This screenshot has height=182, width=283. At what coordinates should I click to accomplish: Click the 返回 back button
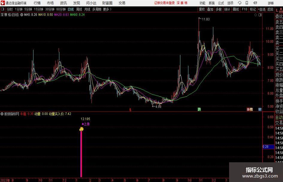click(x=270, y=9)
